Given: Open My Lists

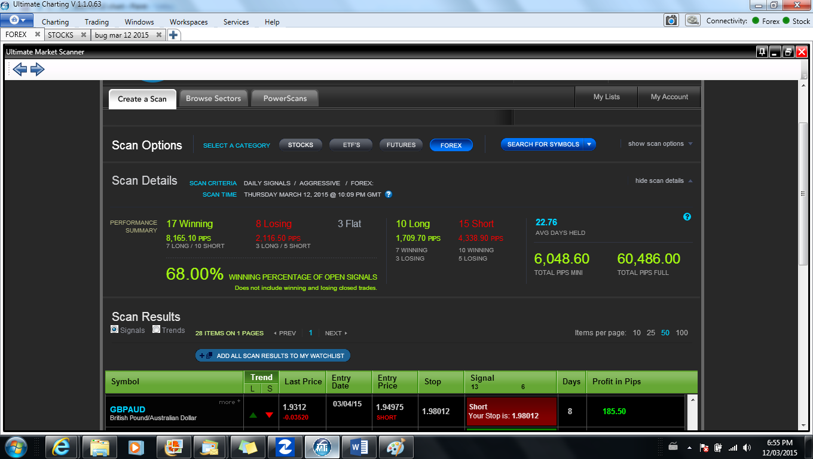Looking at the screenshot, I should (606, 97).
